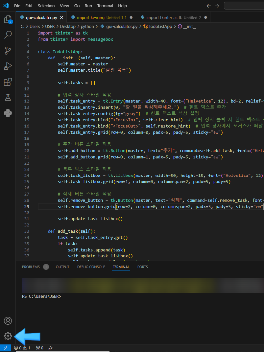
Task: Toggle the PROBLEMS panel showing 1 issue
Action: click(x=35, y=267)
